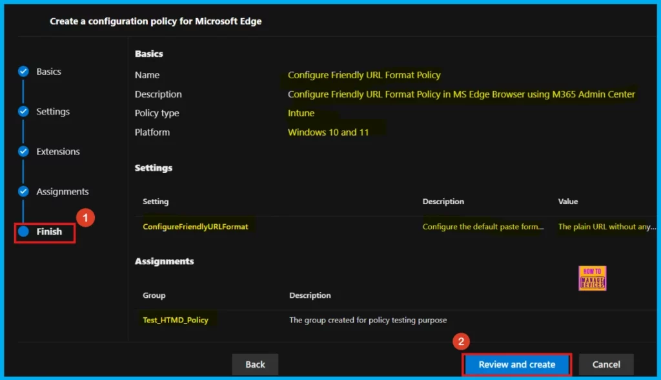The width and height of the screenshot is (661, 380).
Task: Open the Assignments wizard step
Action: coord(63,192)
